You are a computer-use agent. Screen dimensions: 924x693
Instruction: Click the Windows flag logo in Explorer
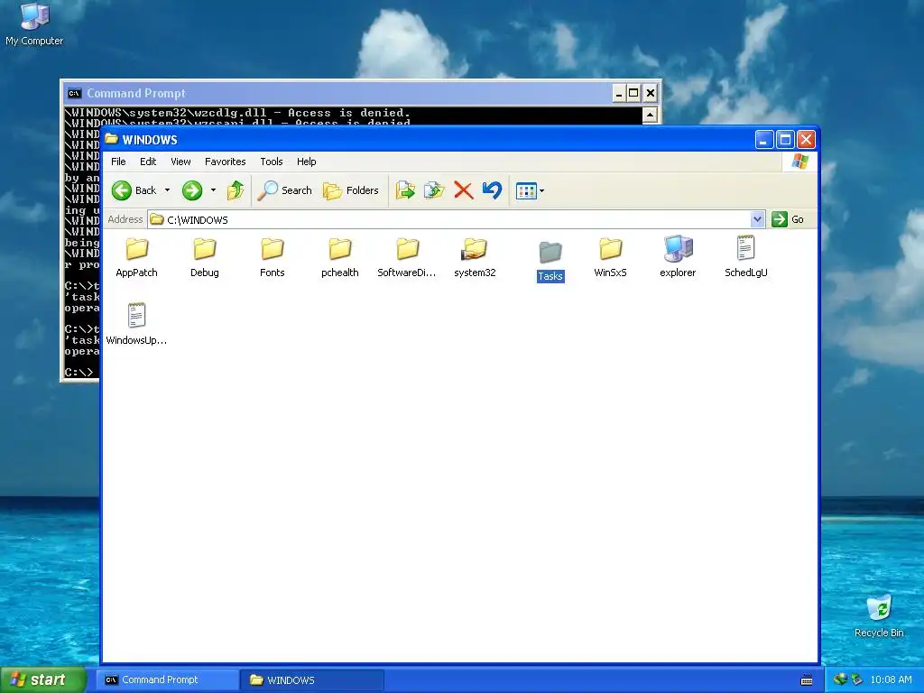pos(800,162)
